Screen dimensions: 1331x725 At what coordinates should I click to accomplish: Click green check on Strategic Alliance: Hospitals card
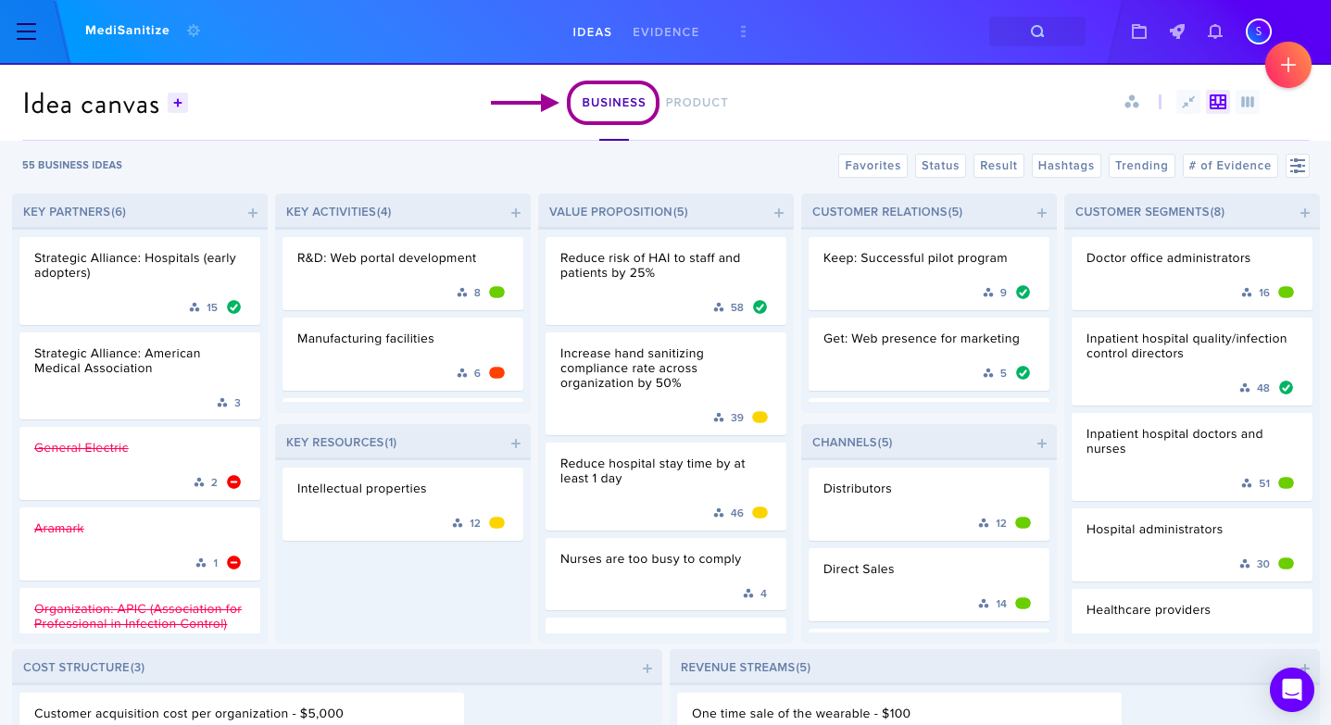coord(233,307)
